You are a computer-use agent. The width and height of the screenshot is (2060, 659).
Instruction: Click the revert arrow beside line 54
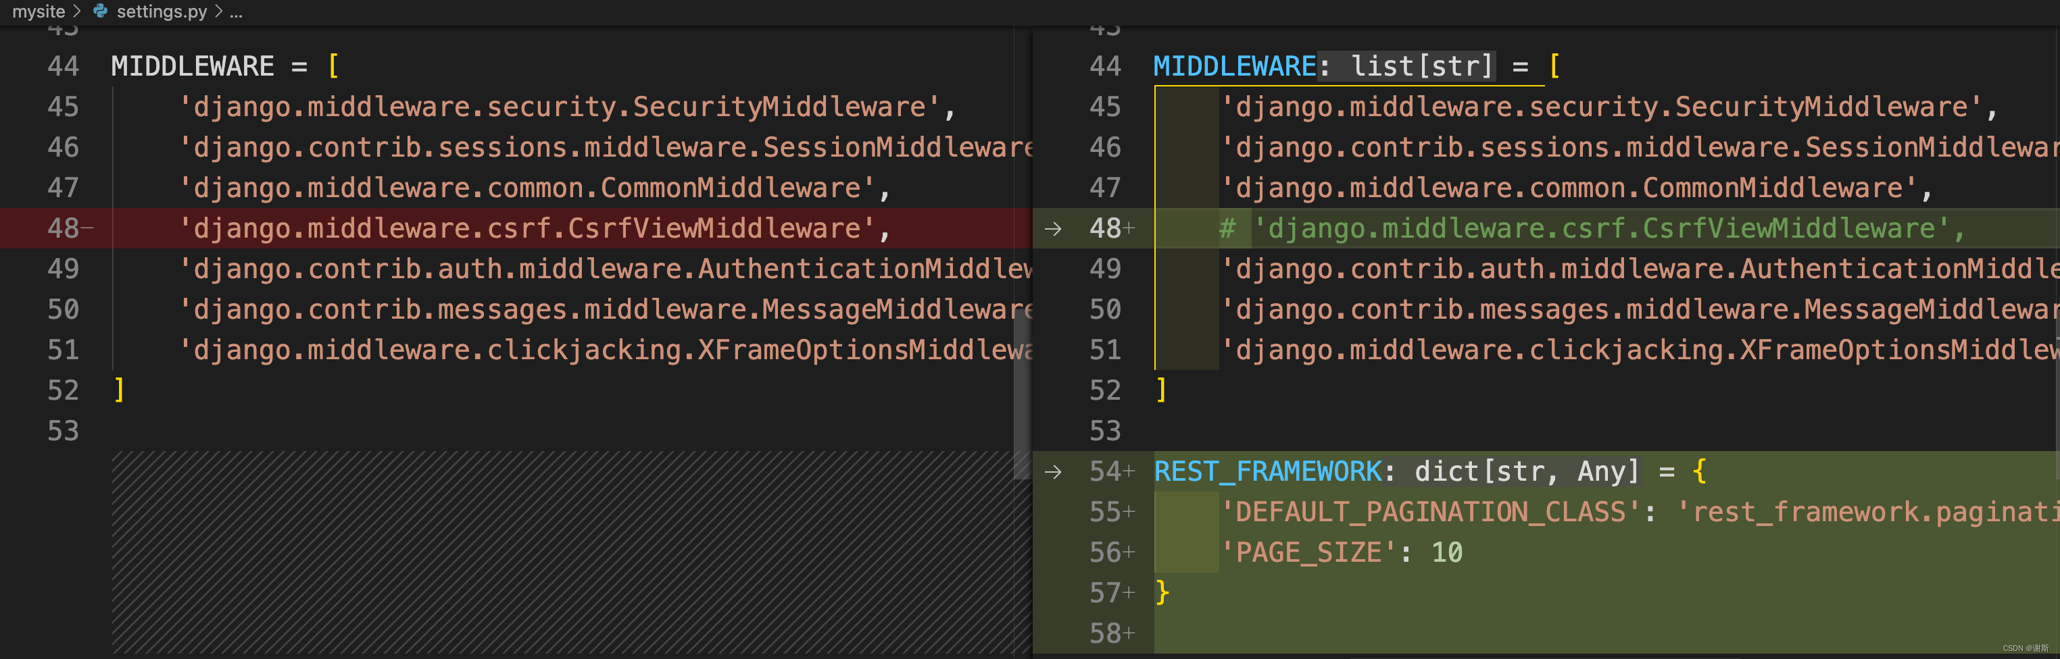1053,472
